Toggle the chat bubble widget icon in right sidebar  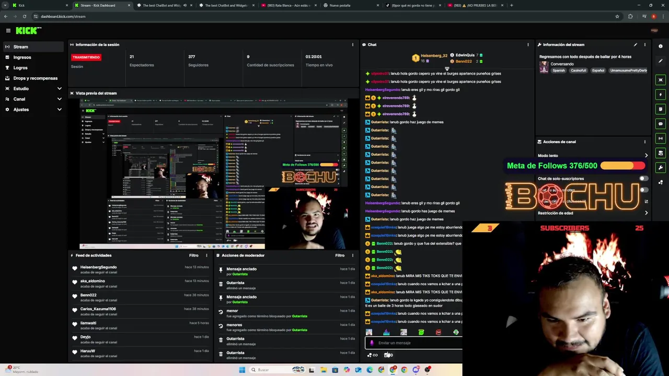[661, 124]
